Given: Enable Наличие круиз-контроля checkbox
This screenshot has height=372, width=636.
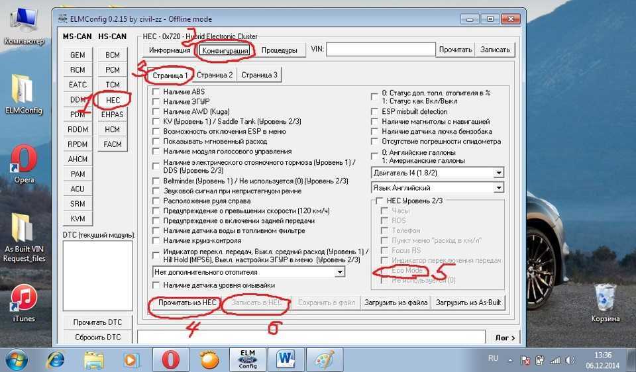Looking at the screenshot, I should 156,240.
